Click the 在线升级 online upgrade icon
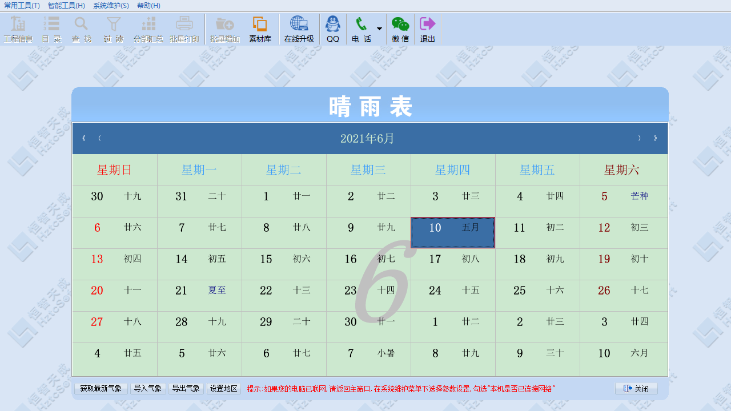Image resolution: width=731 pixels, height=411 pixels. (x=298, y=29)
